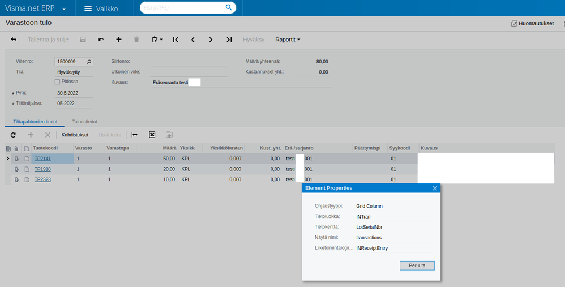Click the Pvm date field
Viewport: 565px width, 287px height.
pos(74,93)
